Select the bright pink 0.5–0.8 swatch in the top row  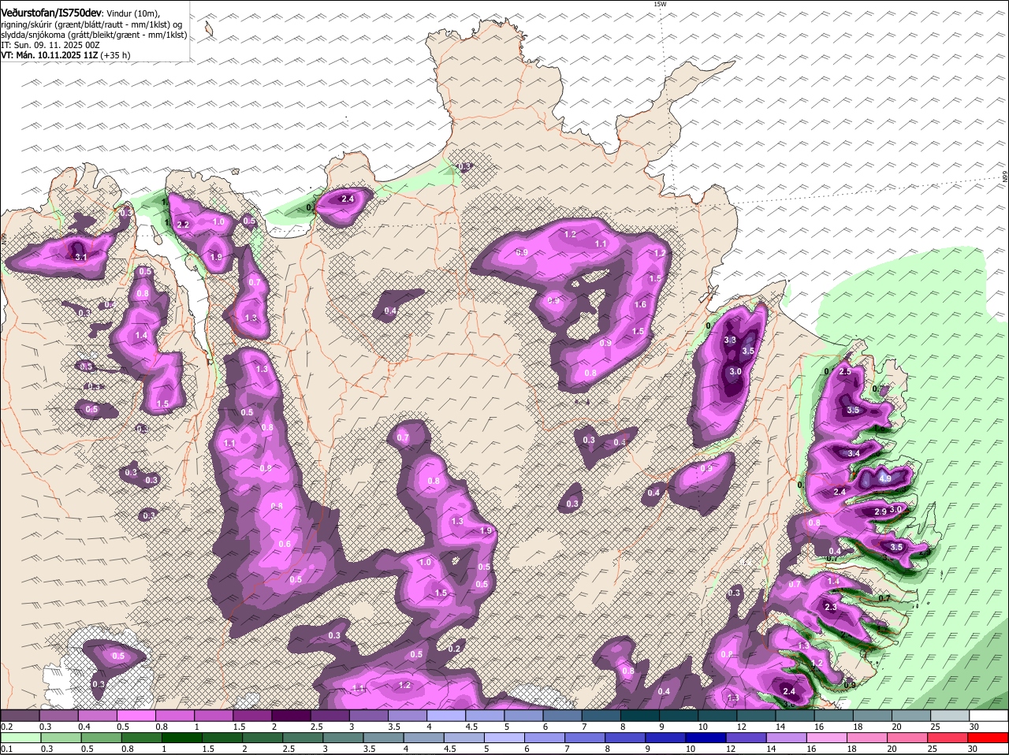coord(136,716)
